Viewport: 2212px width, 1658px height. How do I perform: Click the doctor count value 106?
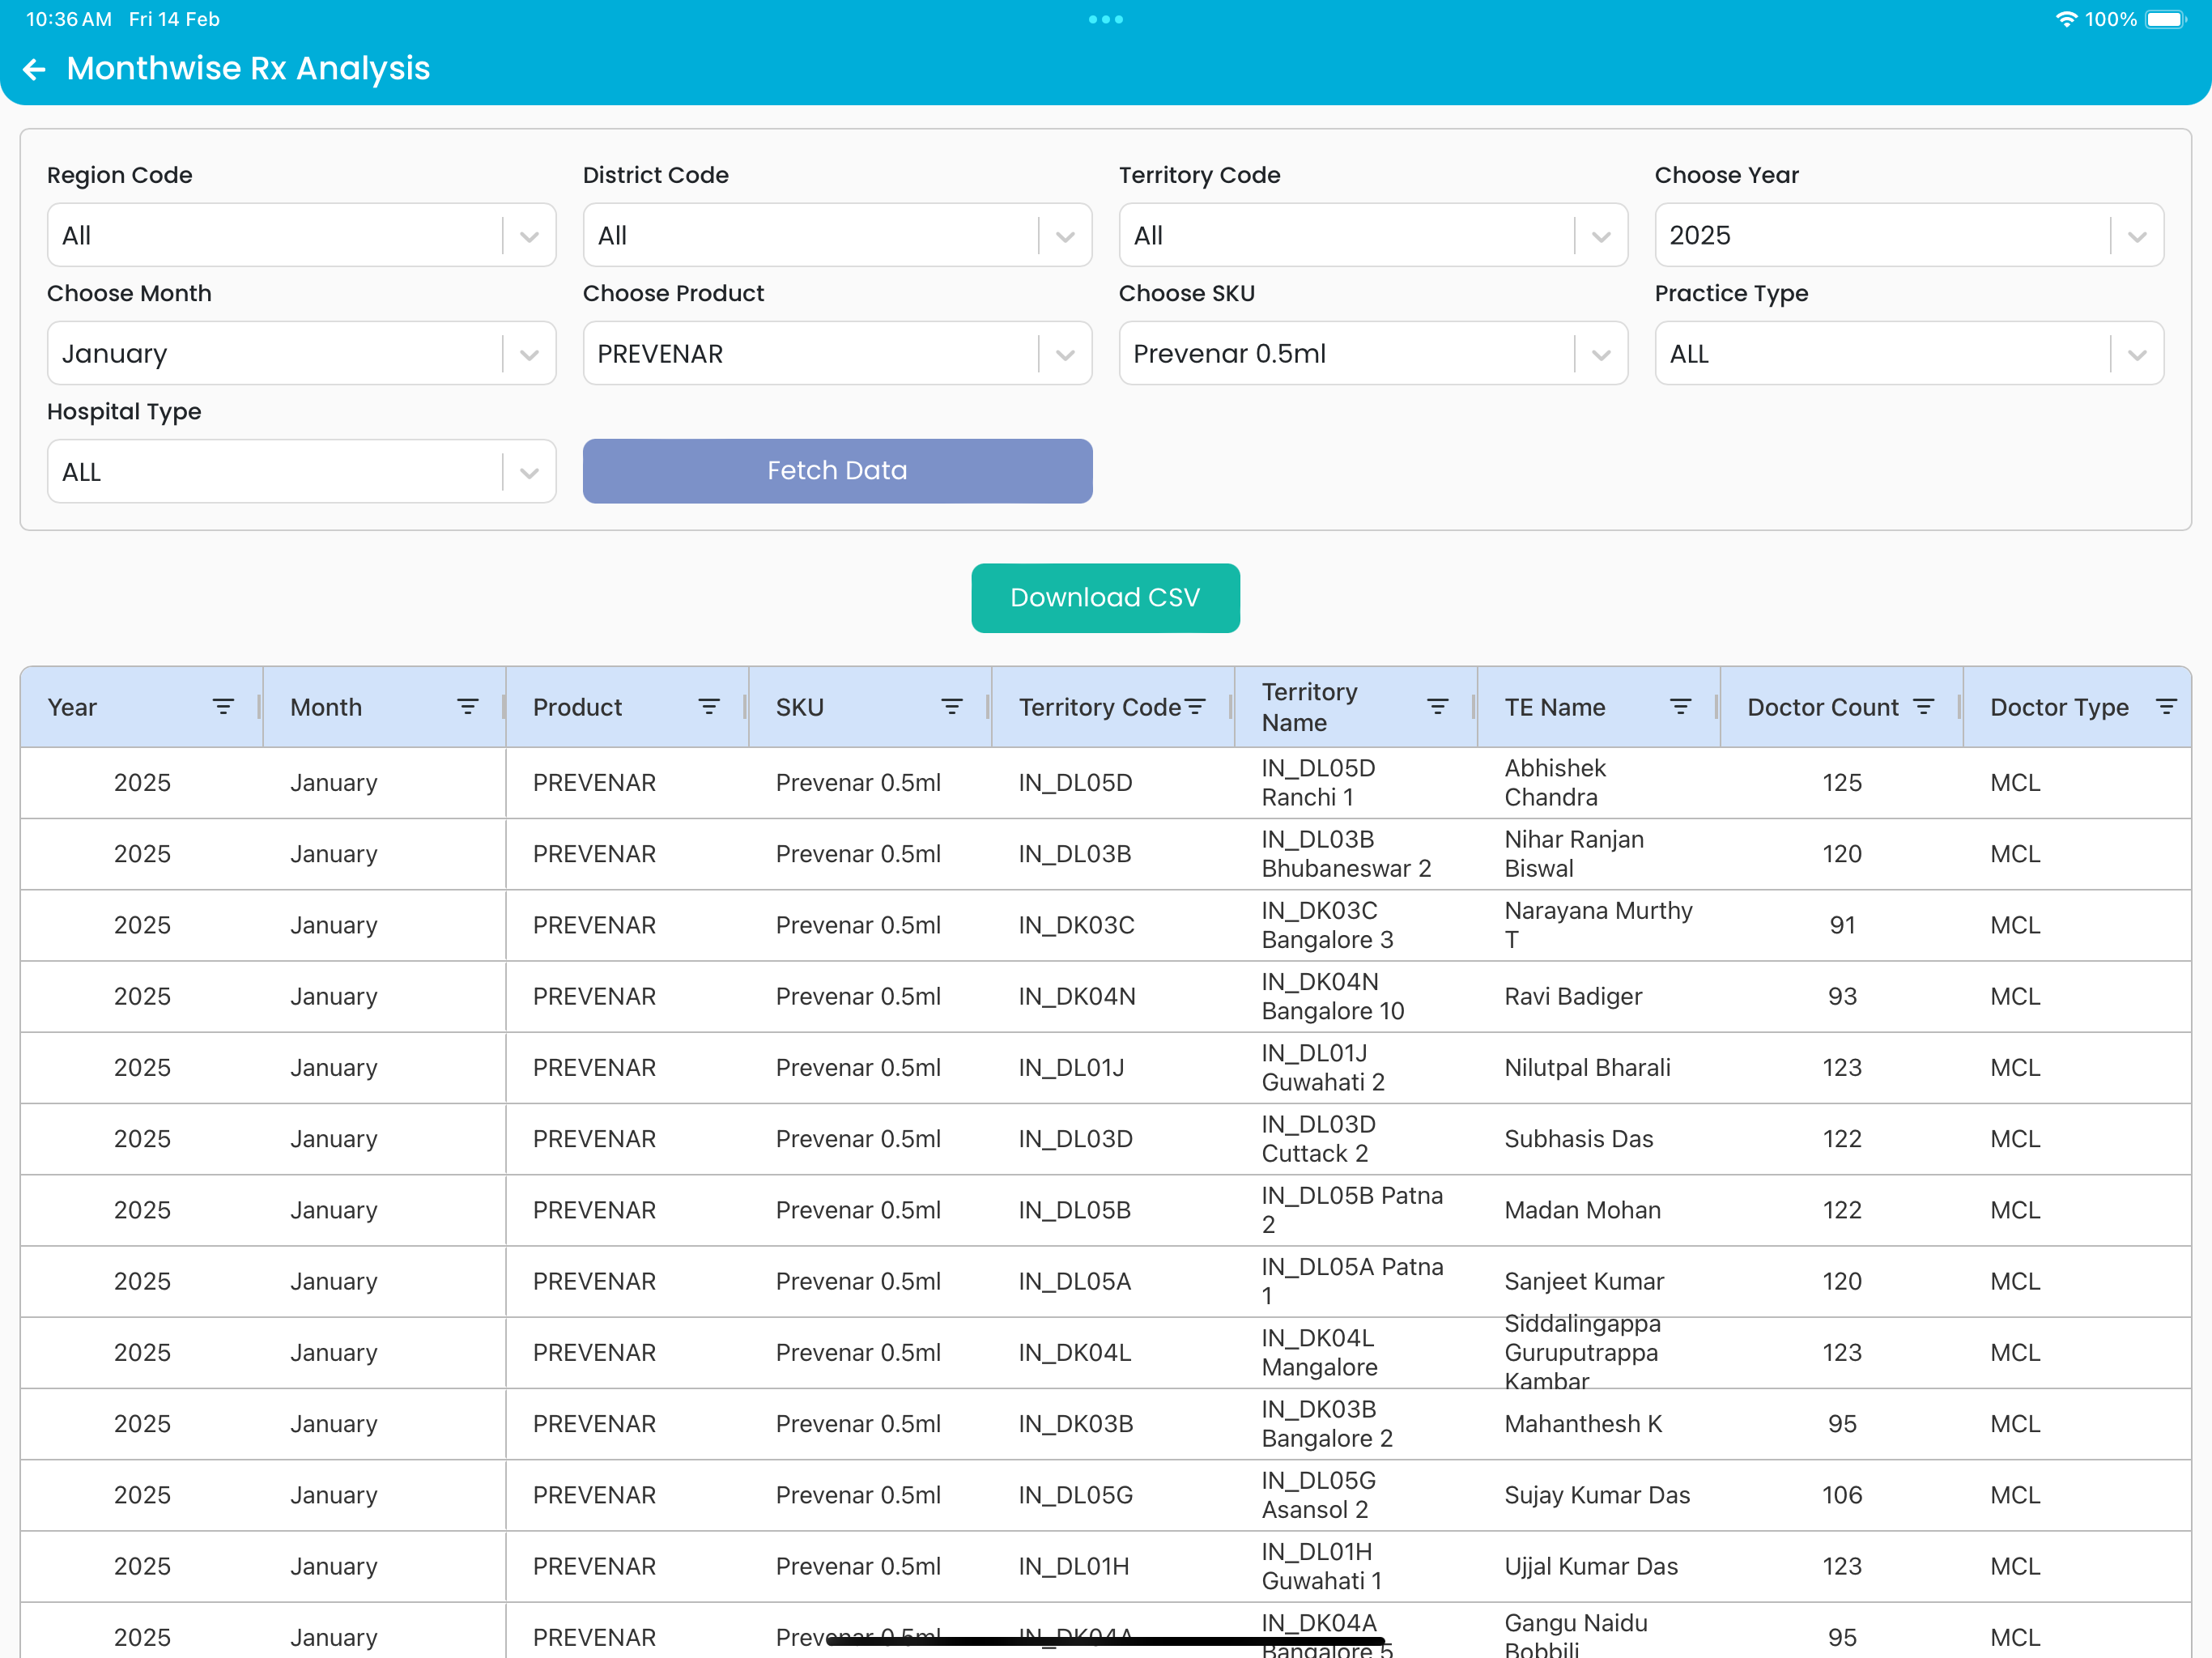(1842, 1495)
